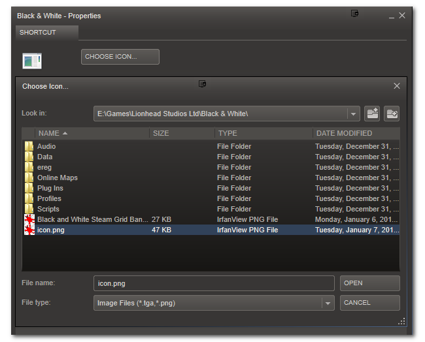Select the Scripts folder name
Image resolution: width=425 pixels, height=342 pixels.
pyautogui.click(x=48, y=209)
